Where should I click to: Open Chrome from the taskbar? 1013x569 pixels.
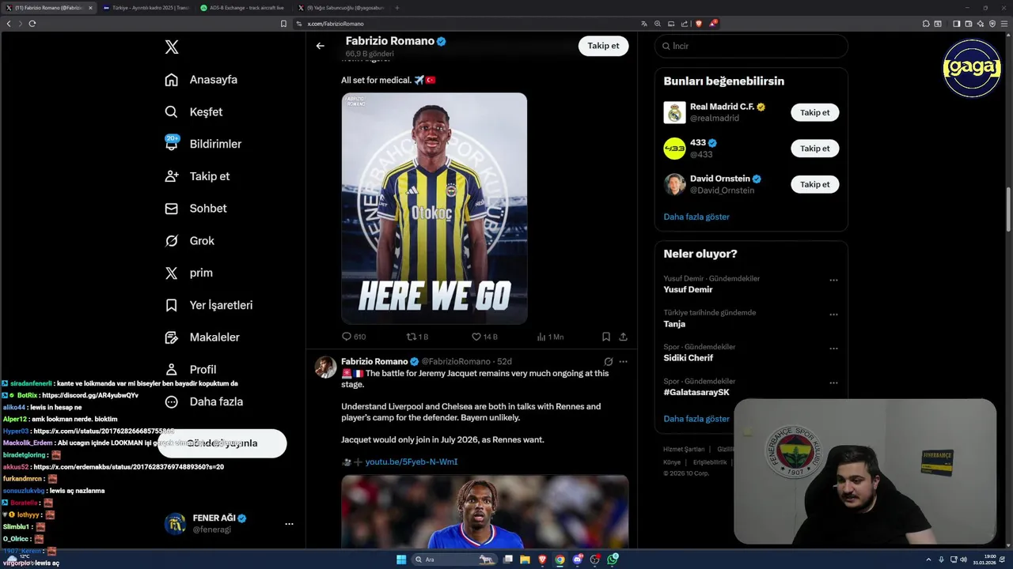click(560, 560)
